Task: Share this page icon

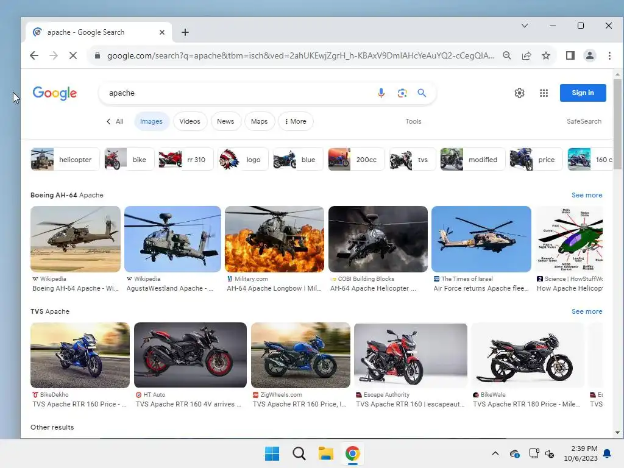Action: pyautogui.click(x=526, y=55)
